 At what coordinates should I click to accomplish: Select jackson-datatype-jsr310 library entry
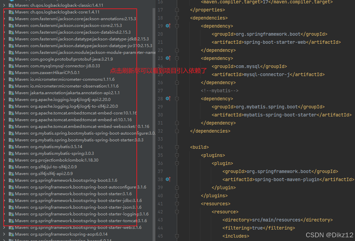84,46
